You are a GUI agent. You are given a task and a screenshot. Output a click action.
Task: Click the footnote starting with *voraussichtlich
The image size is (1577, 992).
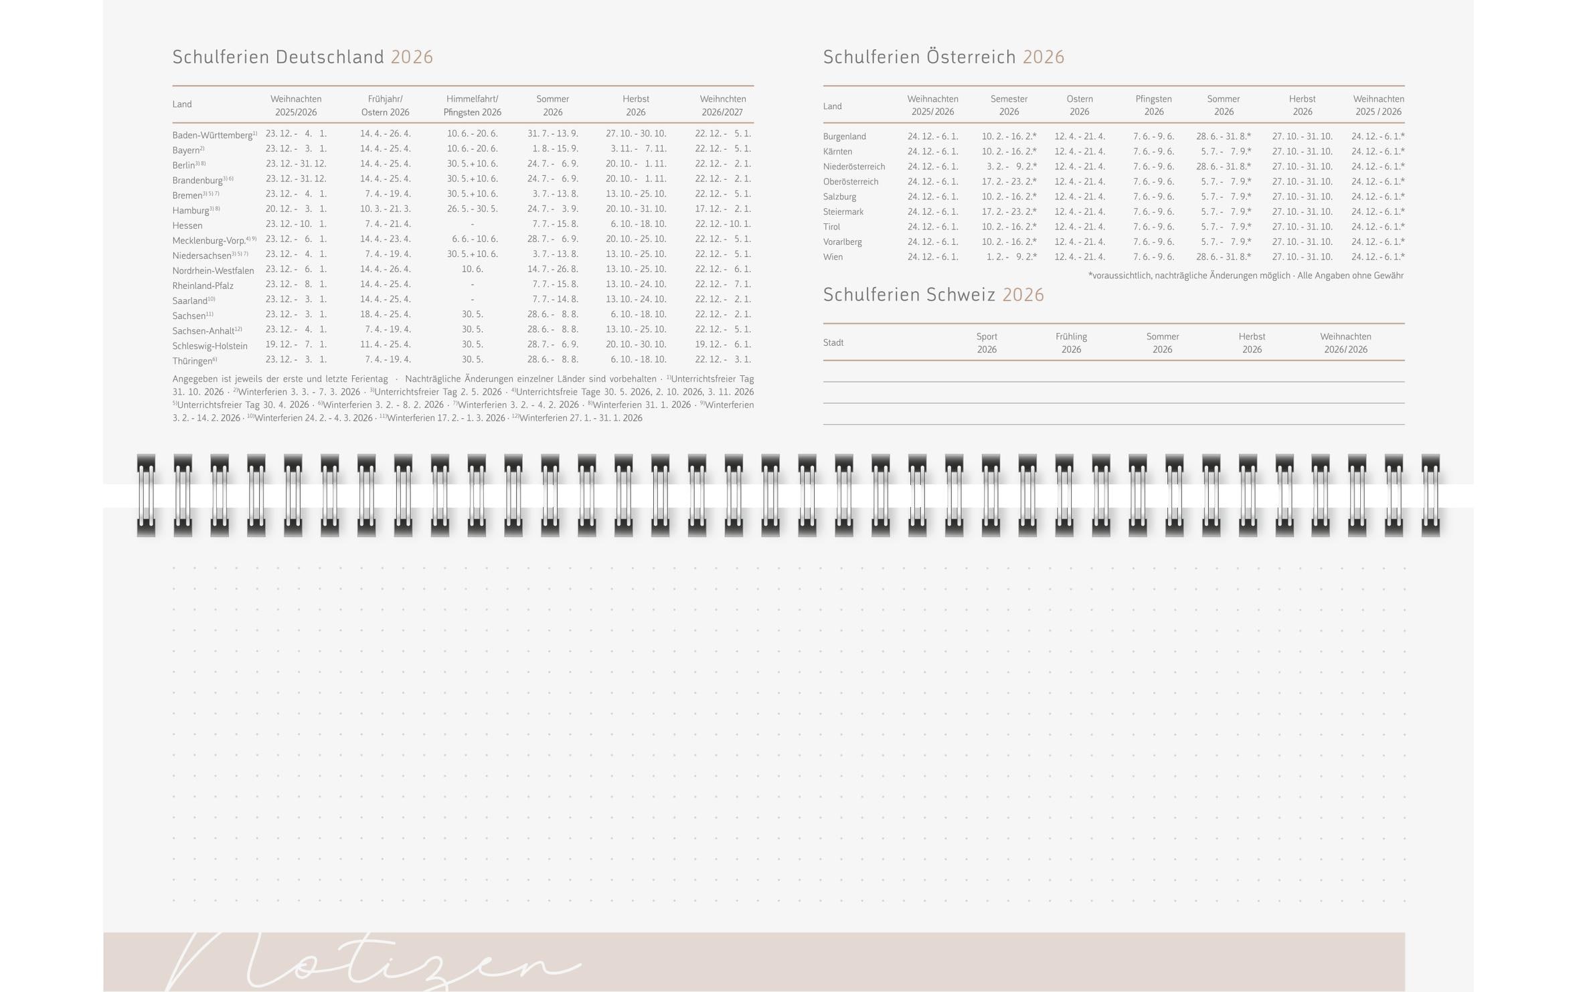point(1246,276)
